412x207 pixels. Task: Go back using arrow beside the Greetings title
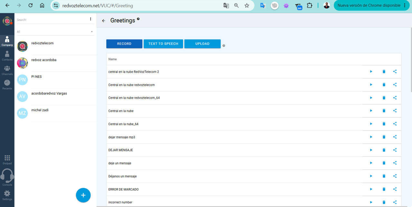pyautogui.click(x=104, y=21)
